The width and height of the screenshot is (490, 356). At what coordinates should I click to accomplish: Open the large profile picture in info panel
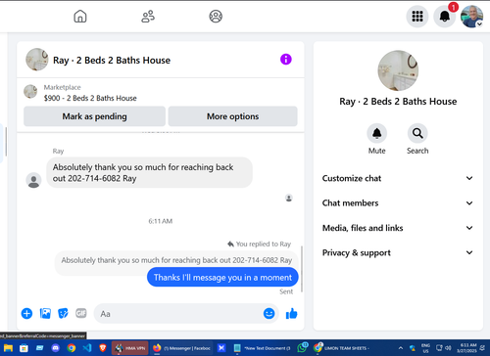point(398,70)
